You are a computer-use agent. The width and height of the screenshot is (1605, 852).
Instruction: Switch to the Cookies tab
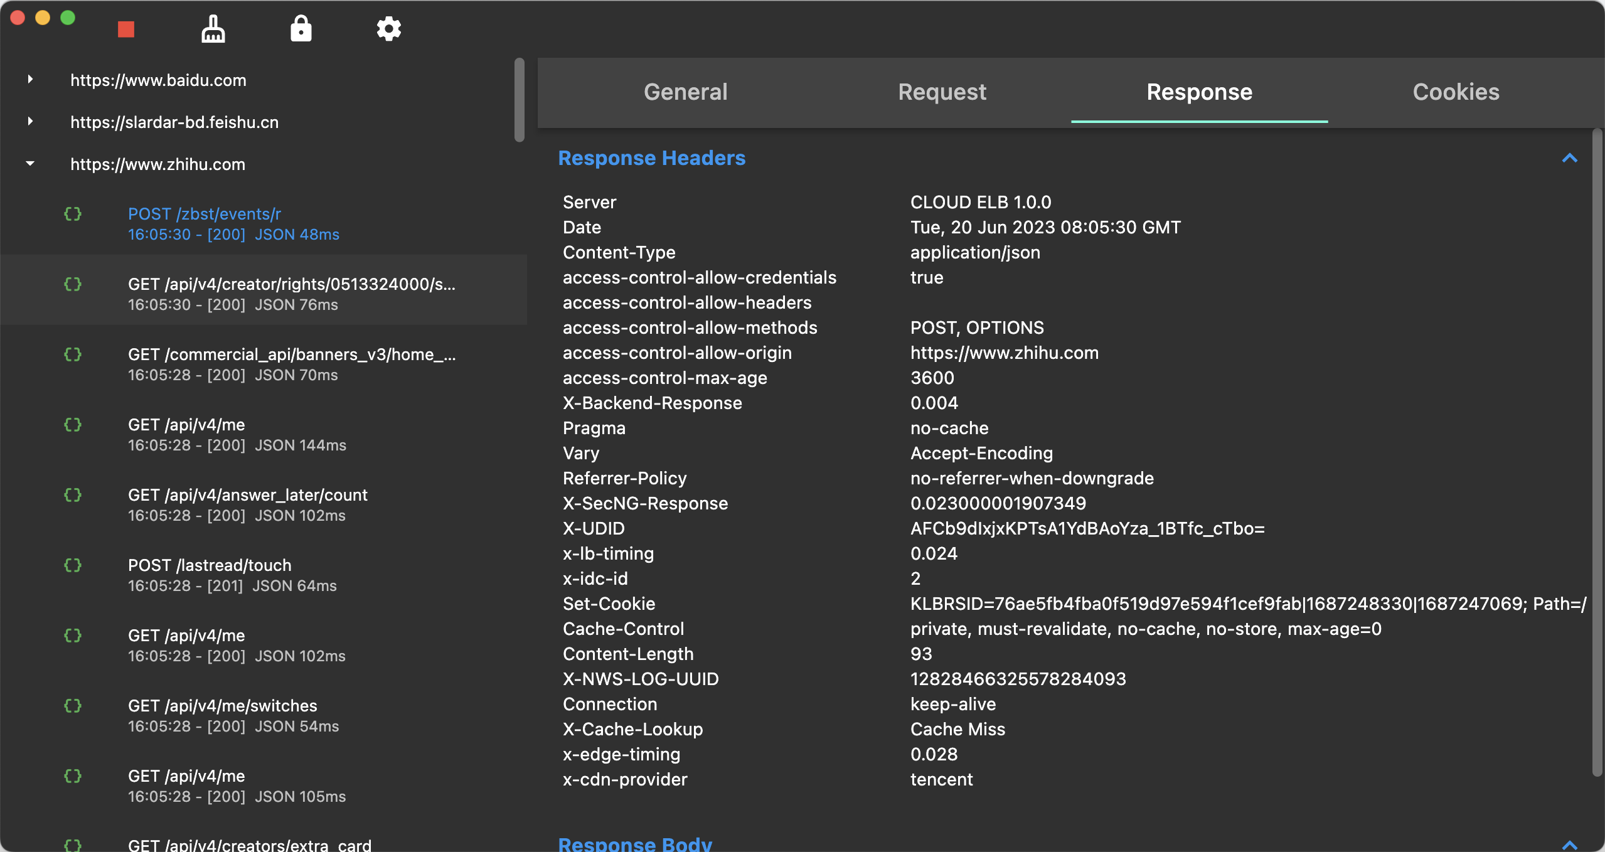(1456, 92)
